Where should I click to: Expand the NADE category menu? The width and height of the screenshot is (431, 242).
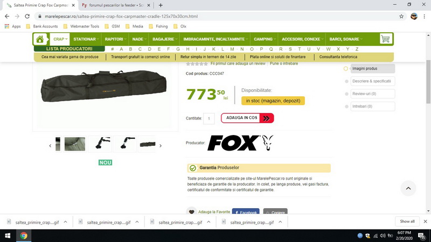coord(139,39)
